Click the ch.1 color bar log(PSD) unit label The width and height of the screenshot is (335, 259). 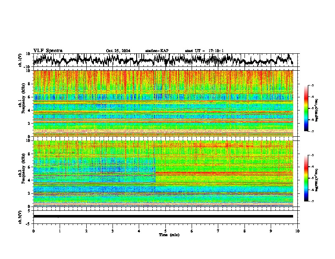click(317, 110)
